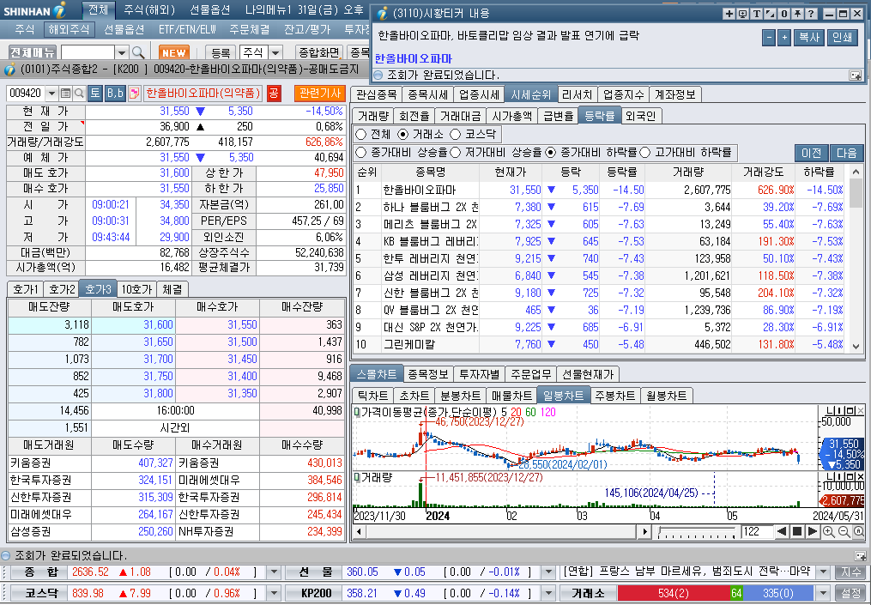Click the auto-fit zoom icon on chart

pyautogui.click(x=857, y=532)
